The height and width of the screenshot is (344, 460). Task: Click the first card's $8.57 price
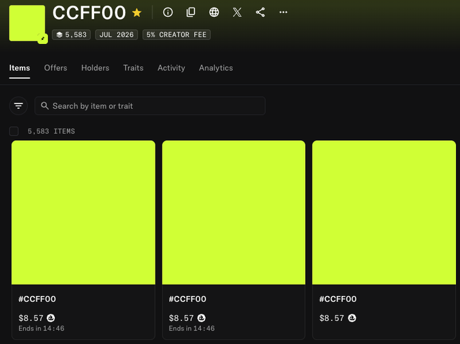[31, 318]
